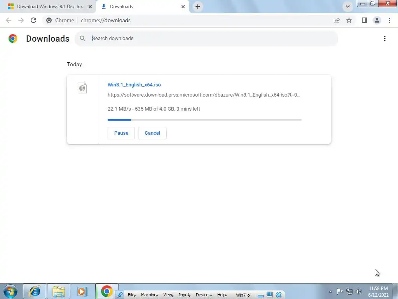Click the Chrome taskbar icon
This screenshot has width=398, height=299.
[x=106, y=291]
